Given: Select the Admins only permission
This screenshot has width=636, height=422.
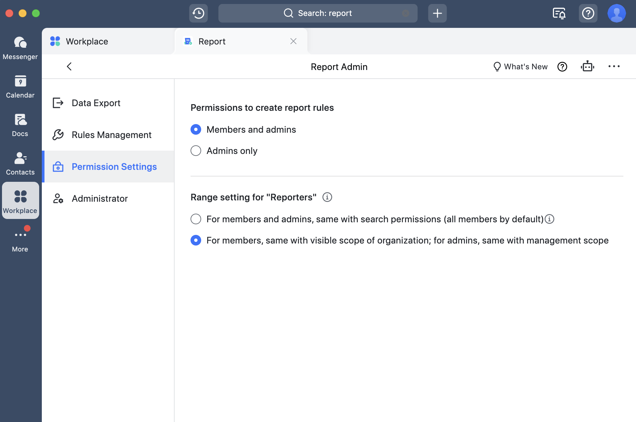Looking at the screenshot, I should [196, 151].
